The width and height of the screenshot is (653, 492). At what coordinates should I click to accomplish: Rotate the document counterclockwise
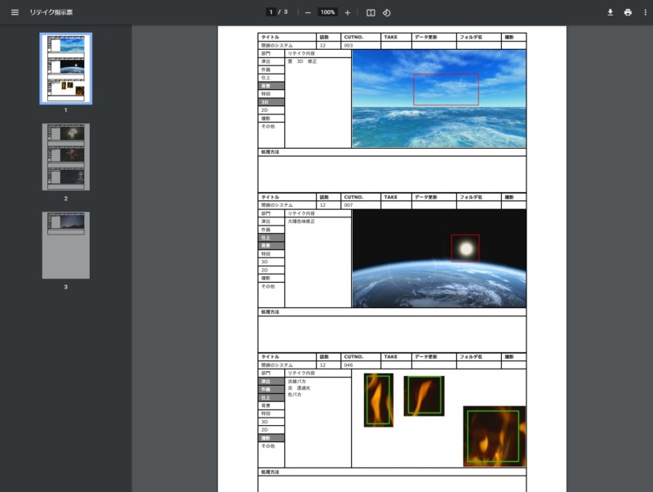pyautogui.click(x=386, y=12)
